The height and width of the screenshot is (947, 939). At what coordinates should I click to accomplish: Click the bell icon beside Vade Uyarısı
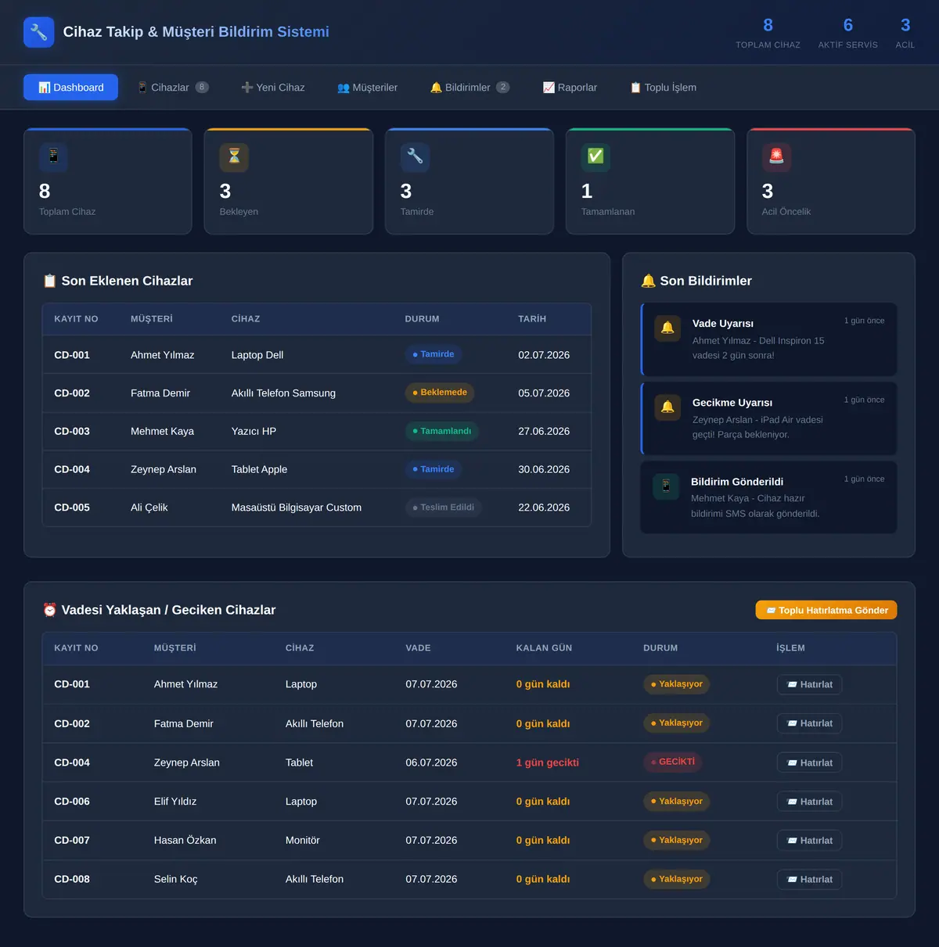(x=667, y=328)
